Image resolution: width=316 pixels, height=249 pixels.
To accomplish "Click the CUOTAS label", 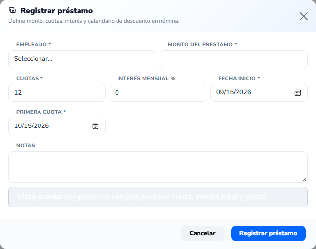I will (x=30, y=78).
